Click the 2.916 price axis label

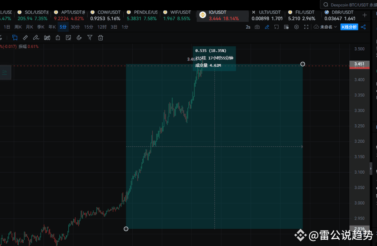359,228
